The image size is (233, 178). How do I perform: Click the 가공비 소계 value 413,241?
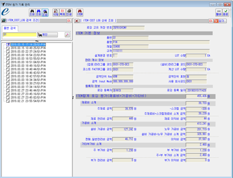[196, 124]
